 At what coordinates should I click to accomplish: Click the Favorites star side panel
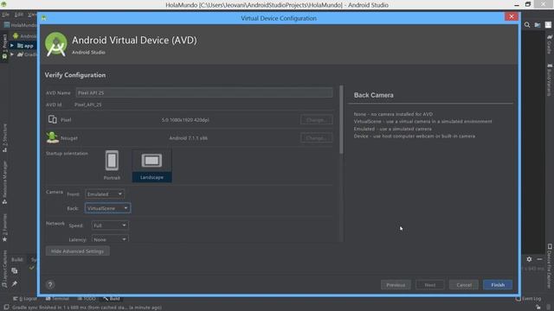[x=4, y=227]
